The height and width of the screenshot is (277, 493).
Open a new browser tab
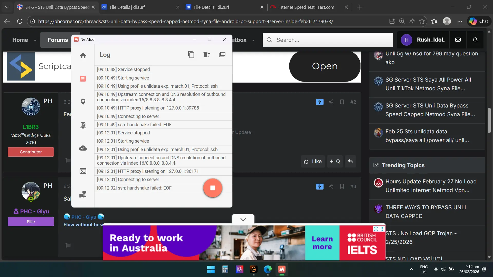point(359,7)
